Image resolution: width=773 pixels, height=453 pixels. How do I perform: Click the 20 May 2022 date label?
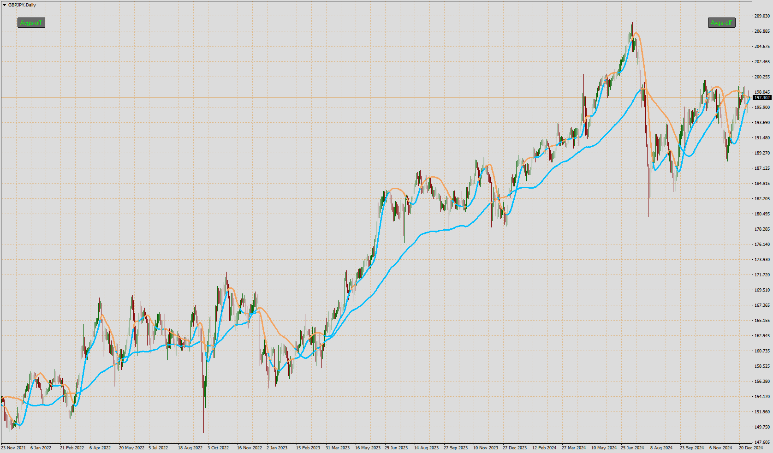(132, 448)
